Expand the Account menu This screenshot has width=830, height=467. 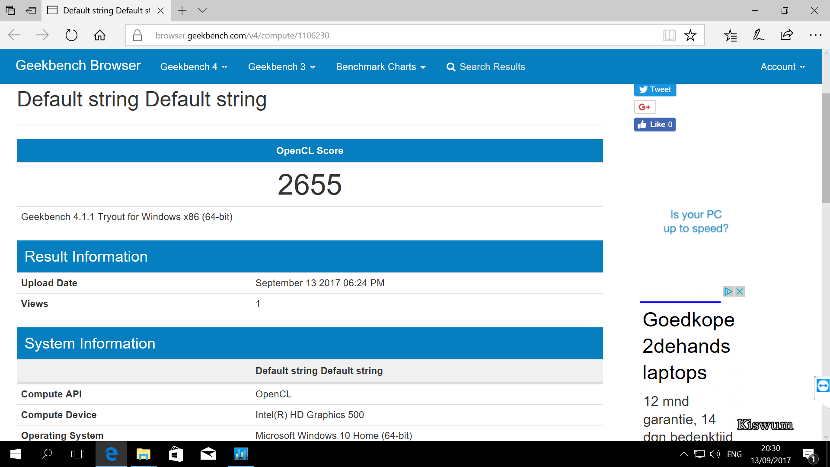(783, 67)
